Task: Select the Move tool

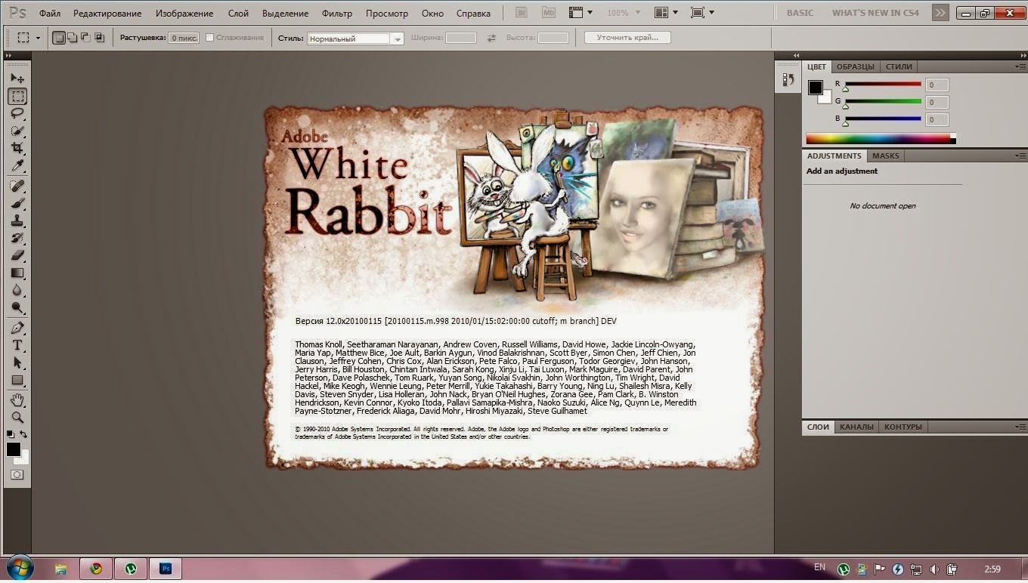Action: [17, 79]
